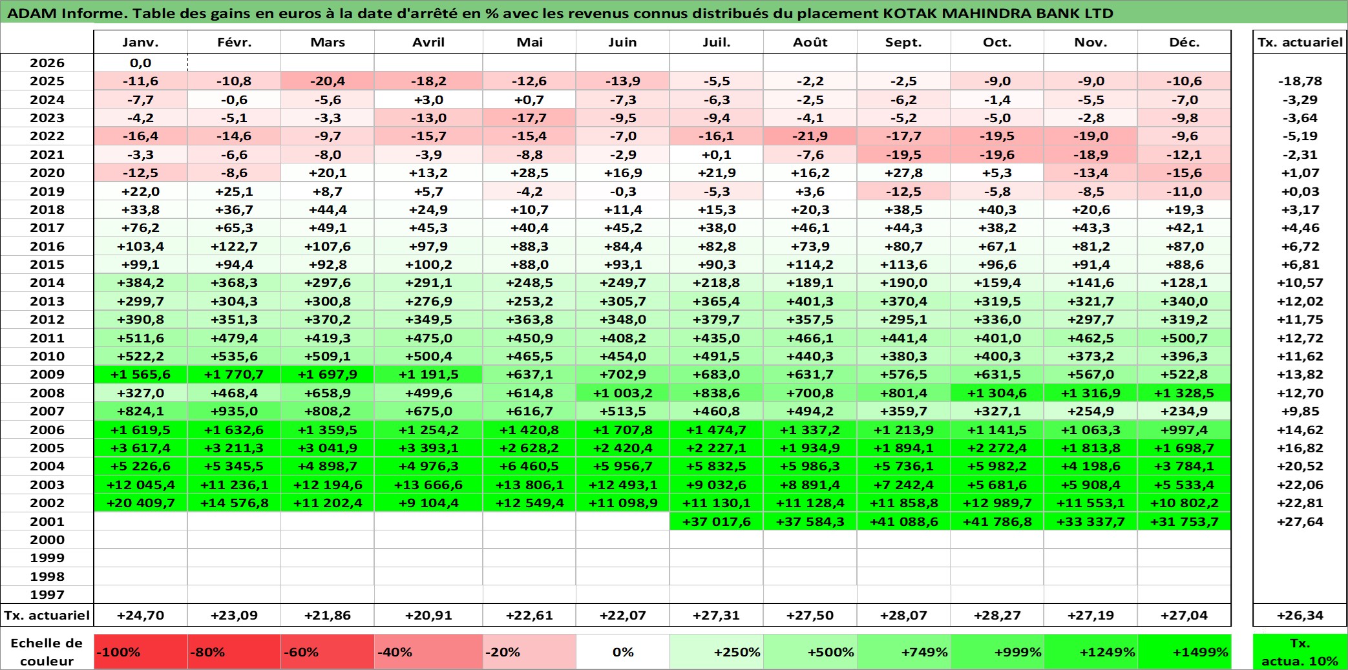Select the +44,4 cell in March 2018

(x=328, y=209)
